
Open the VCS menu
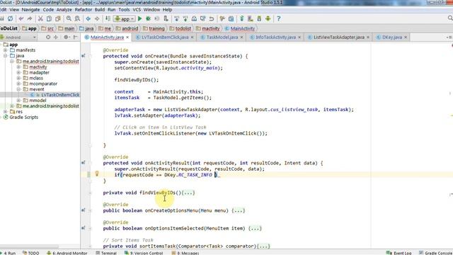(x=137, y=9)
